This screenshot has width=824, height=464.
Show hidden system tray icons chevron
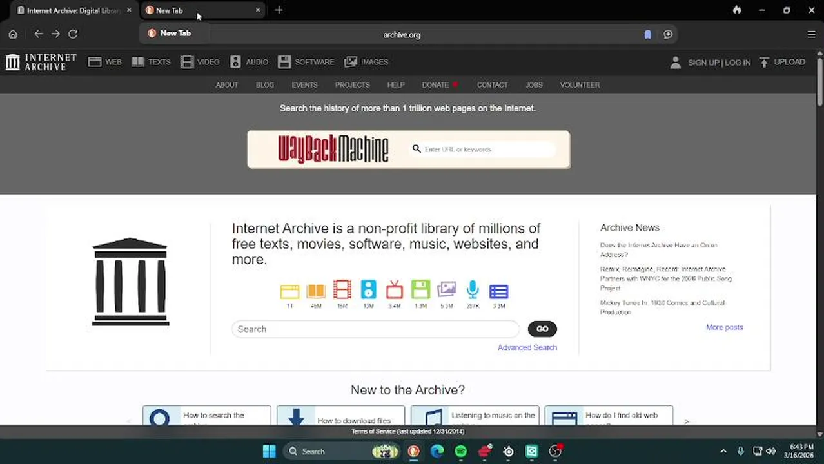723,451
